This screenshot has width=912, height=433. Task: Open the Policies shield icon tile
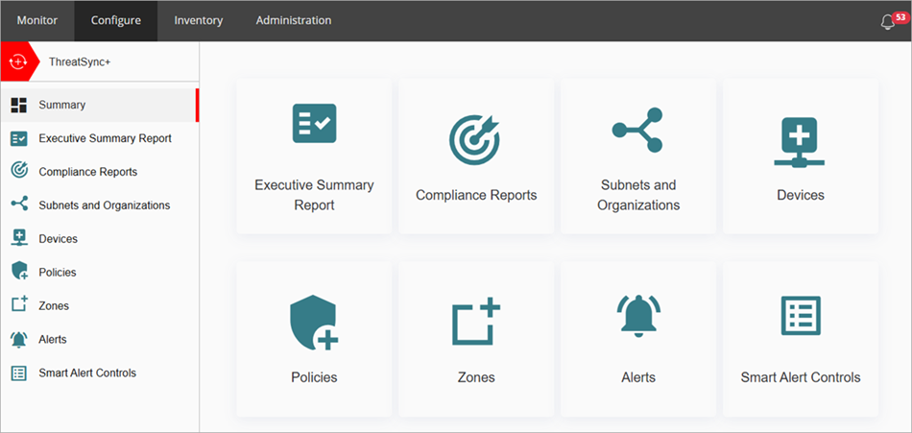click(x=314, y=322)
